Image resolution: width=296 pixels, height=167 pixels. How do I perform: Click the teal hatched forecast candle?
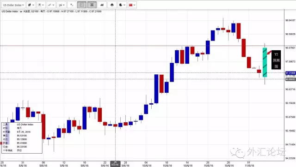coord(265,62)
